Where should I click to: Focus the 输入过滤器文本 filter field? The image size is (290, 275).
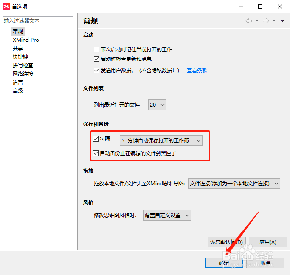click(x=38, y=20)
